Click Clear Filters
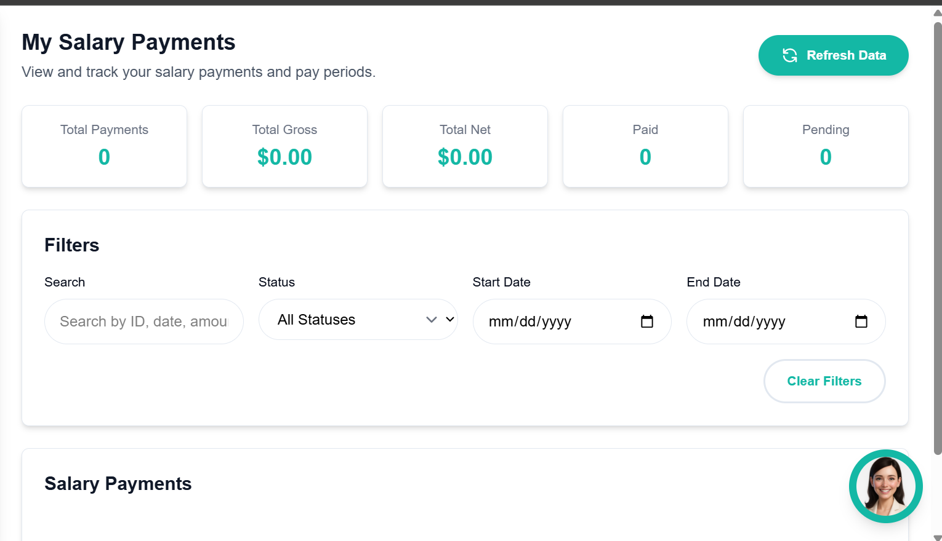This screenshot has width=942, height=541. (824, 381)
